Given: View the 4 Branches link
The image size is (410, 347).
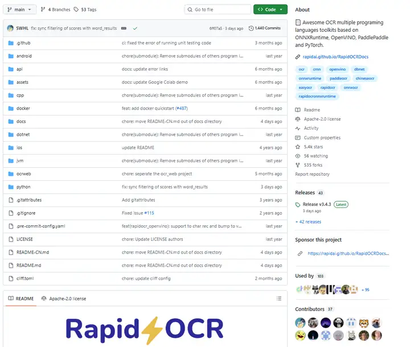Looking at the screenshot, I should [x=55, y=10].
